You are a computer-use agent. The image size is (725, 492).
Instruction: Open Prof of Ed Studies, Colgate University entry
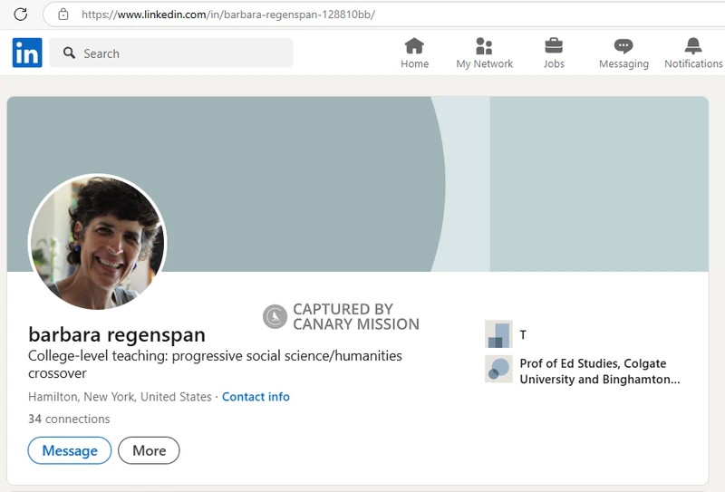tap(600, 371)
